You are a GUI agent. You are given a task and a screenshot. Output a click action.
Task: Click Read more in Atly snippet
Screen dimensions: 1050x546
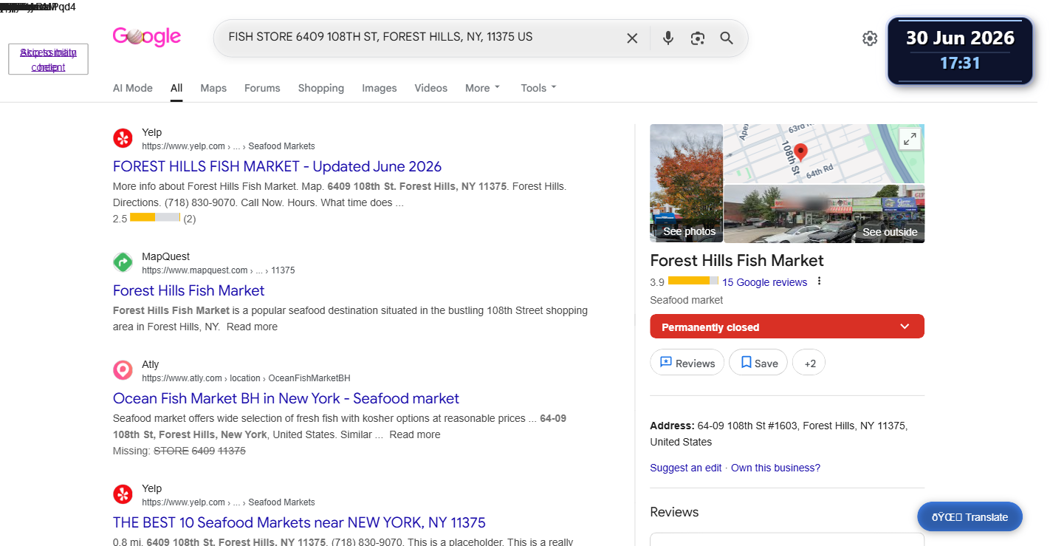(x=415, y=434)
